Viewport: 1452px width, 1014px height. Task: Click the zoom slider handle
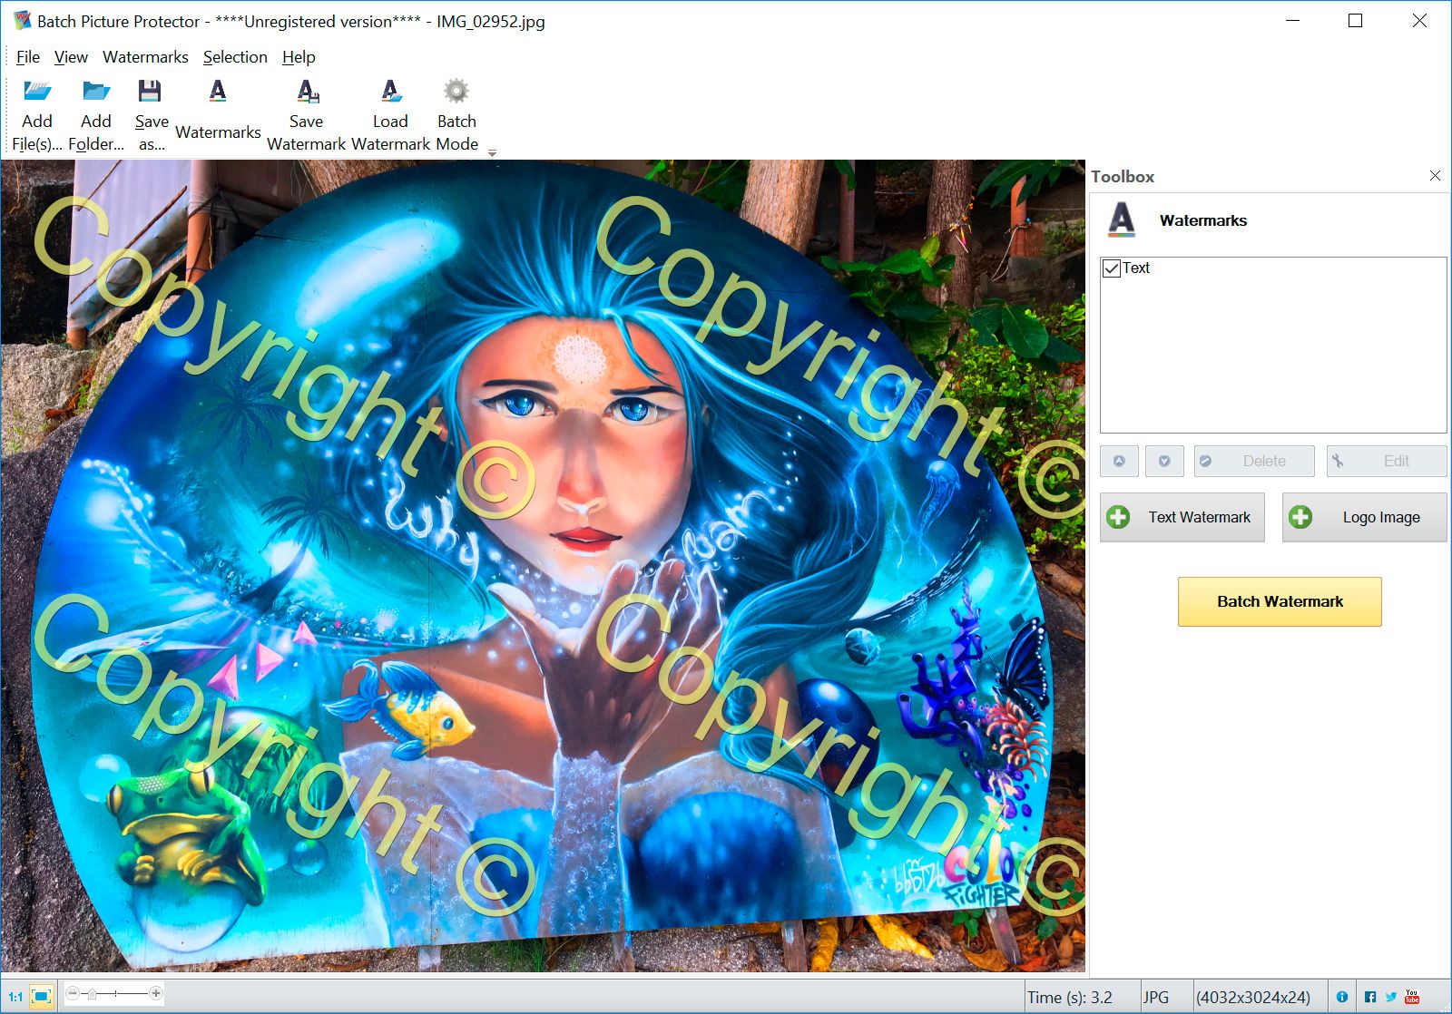click(92, 994)
